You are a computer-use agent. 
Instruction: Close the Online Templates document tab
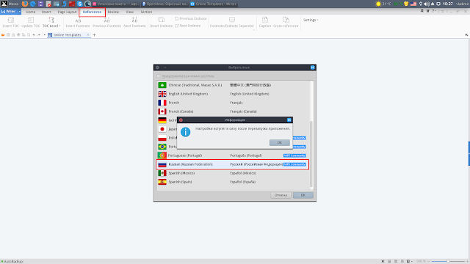(88, 35)
